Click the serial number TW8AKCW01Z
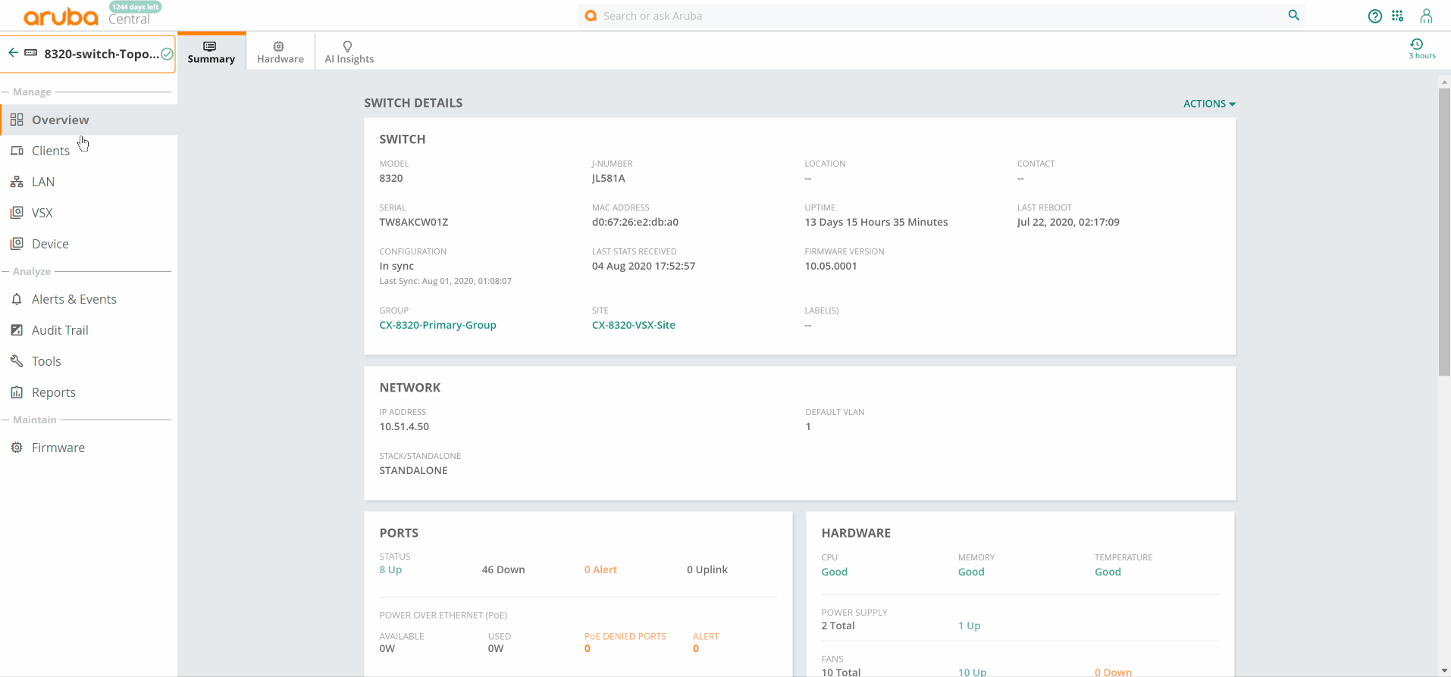Screen dimensions: 1451x677 pyautogui.click(x=414, y=222)
